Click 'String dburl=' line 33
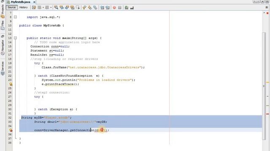 (70, 122)
